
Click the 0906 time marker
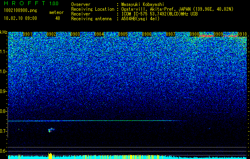tap(147, 34)
